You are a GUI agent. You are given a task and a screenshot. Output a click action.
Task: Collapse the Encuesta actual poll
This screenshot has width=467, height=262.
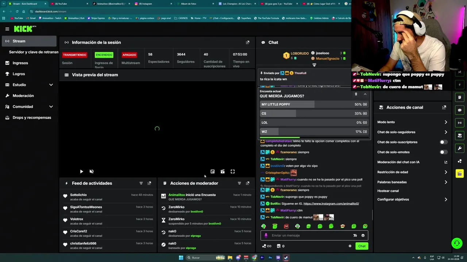(x=365, y=94)
